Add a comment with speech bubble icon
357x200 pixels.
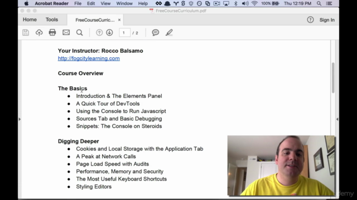[x=156, y=33]
